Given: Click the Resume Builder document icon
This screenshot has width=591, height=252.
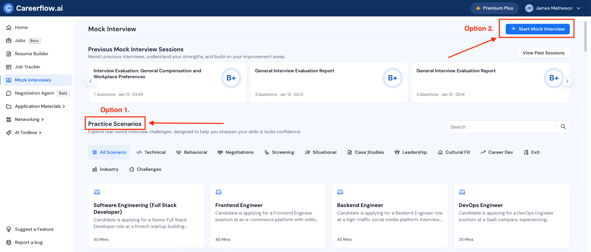Looking at the screenshot, I should (9, 54).
